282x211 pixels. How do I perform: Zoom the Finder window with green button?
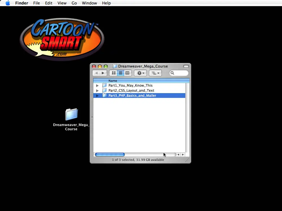(x=106, y=66)
